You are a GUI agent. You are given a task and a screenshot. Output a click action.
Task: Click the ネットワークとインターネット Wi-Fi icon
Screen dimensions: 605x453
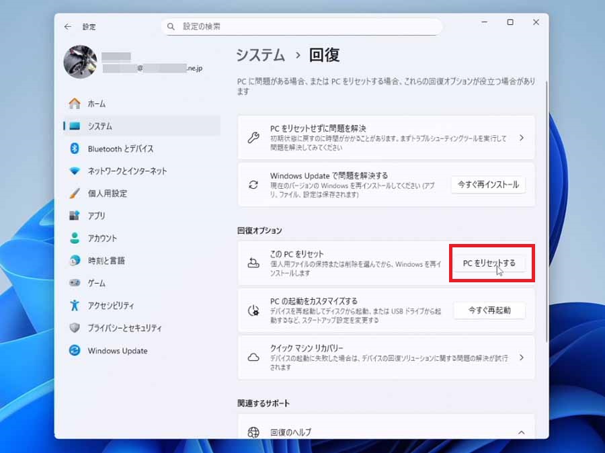(75, 171)
